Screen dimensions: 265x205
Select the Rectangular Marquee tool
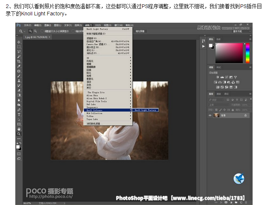tap(19, 47)
